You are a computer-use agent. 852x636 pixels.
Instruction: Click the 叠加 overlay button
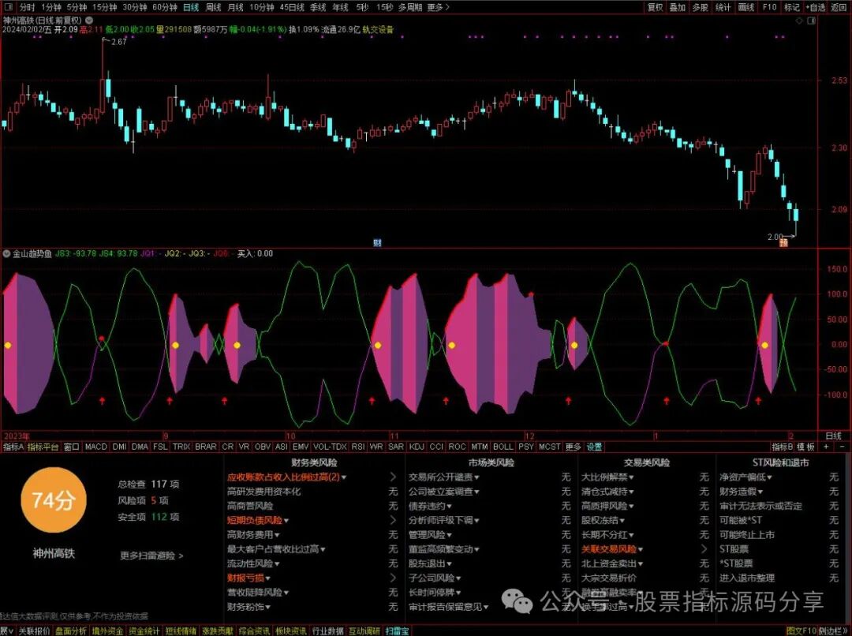coord(677,7)
